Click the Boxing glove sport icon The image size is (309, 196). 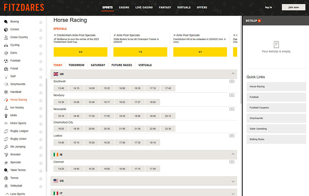pyautogui.click(x=6, y=22)
